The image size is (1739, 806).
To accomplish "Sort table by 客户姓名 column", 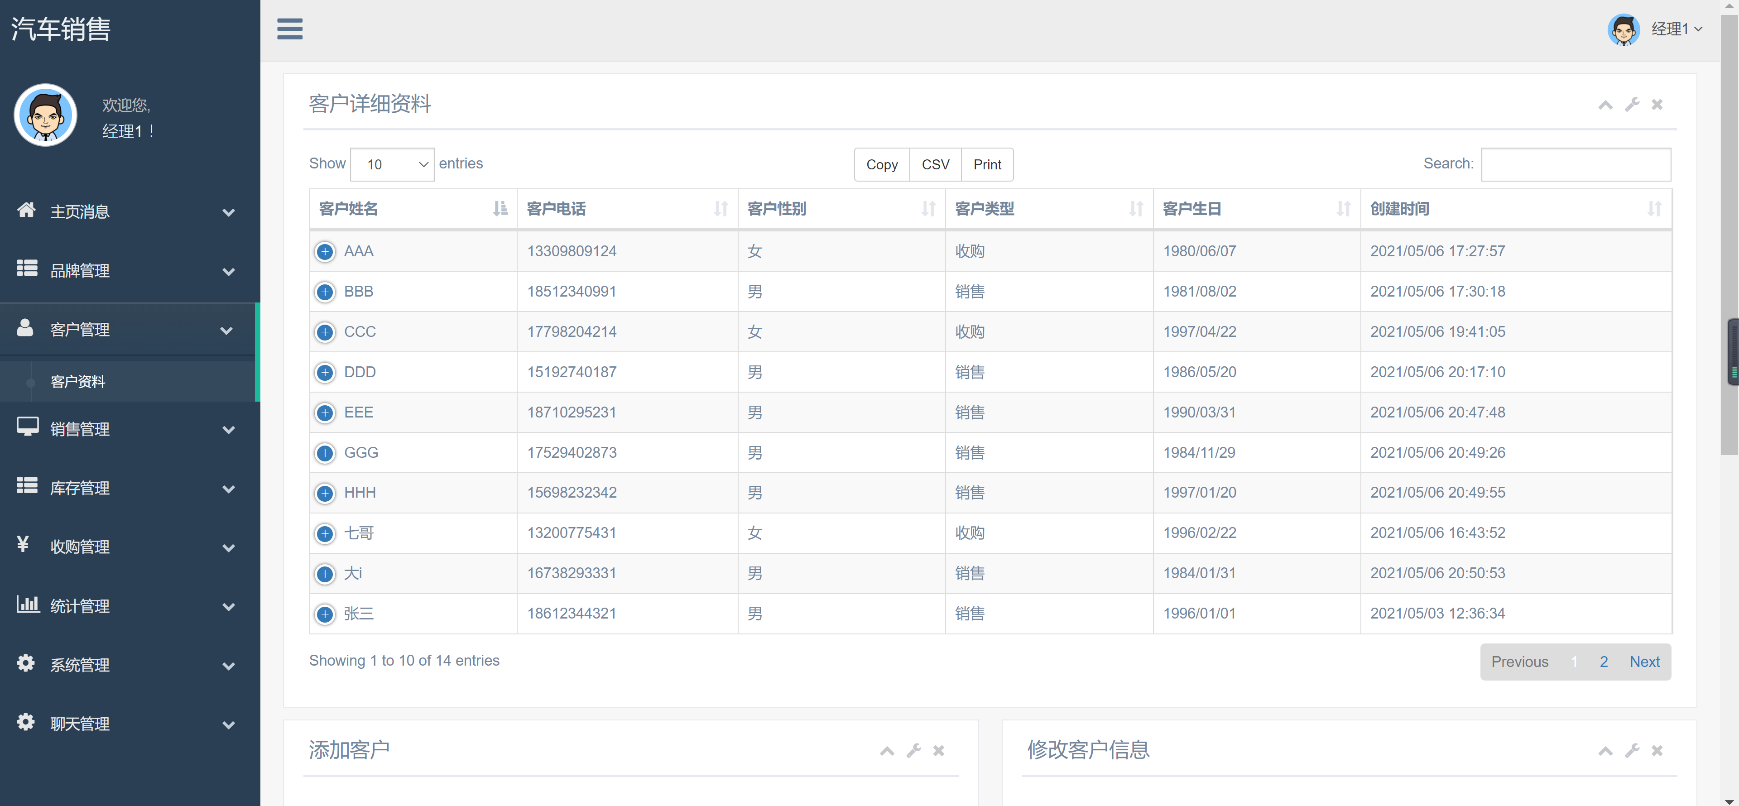I will coord(413,209).
